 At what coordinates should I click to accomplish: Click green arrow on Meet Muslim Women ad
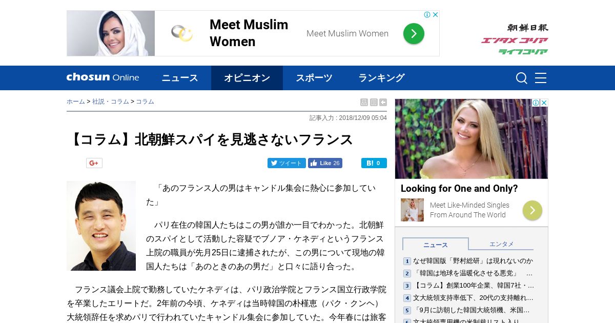tap(414, 34)
